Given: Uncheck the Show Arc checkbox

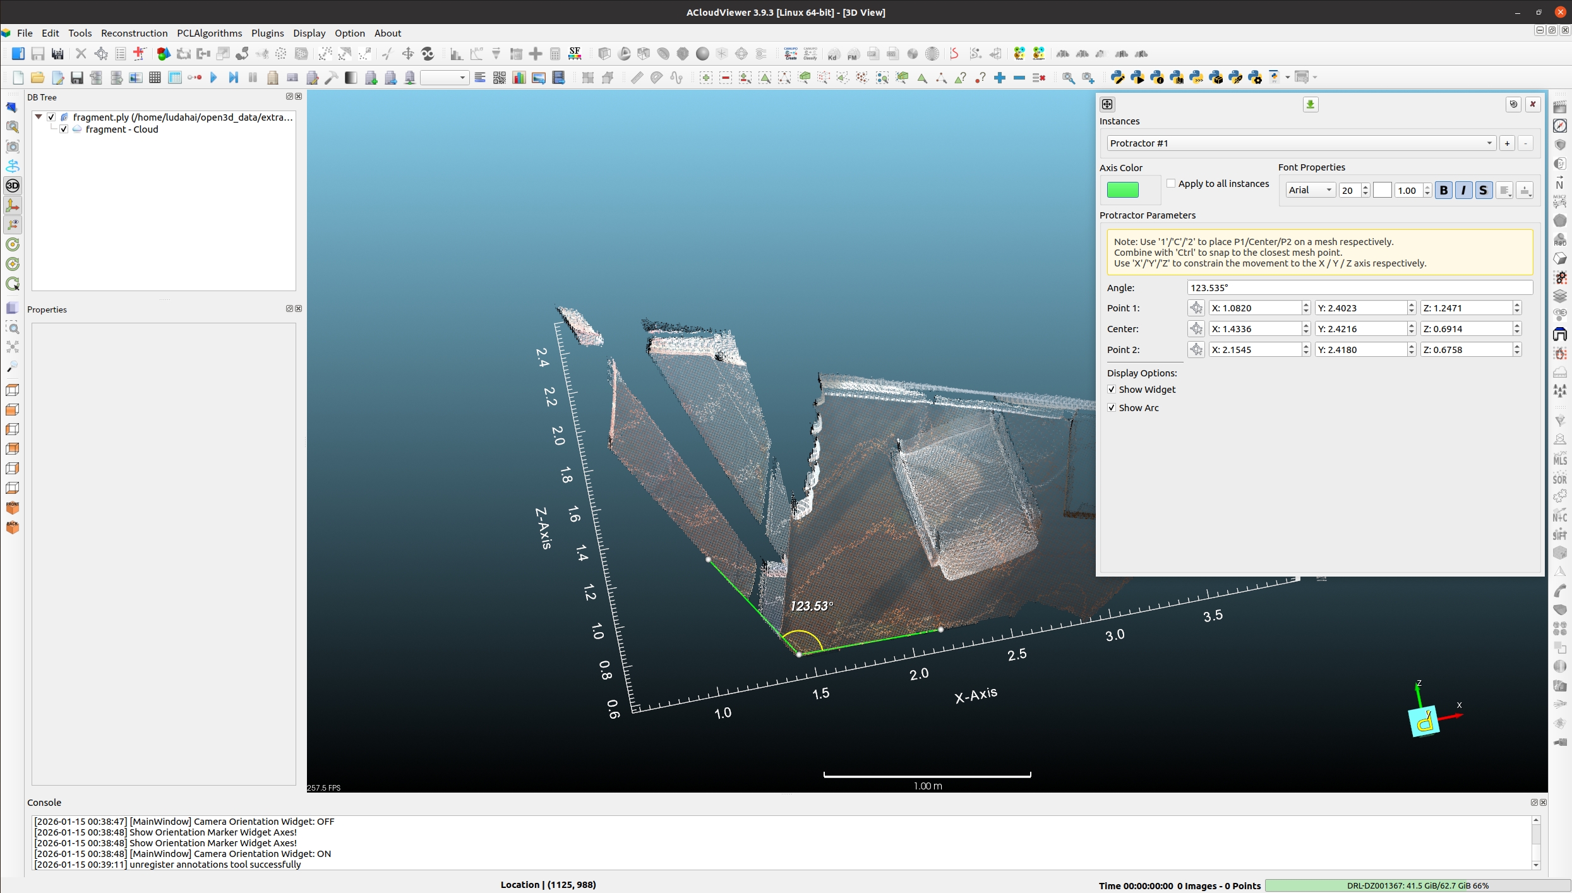Looking at the screenshot, I should point(1112,408).
